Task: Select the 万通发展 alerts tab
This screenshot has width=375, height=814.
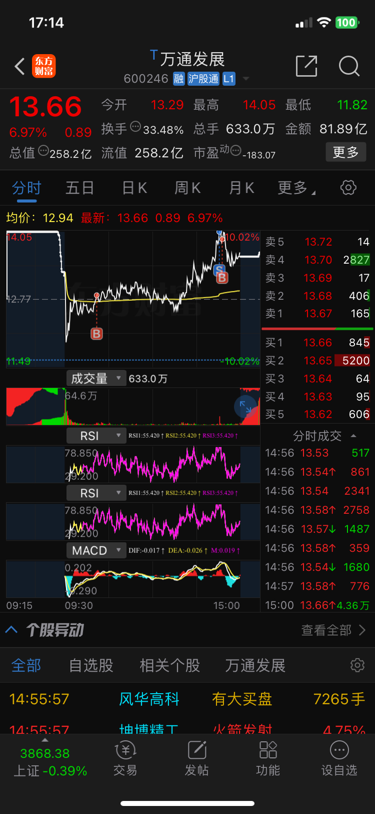Action: [x=255, y=665]
